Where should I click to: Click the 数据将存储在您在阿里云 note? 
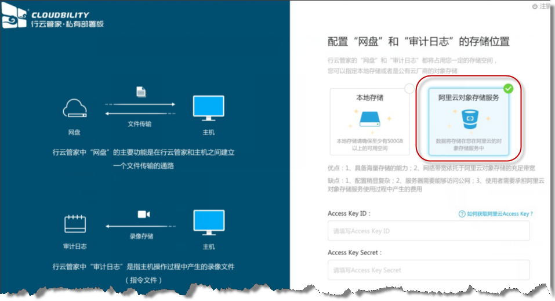click(x=469, y=144)
